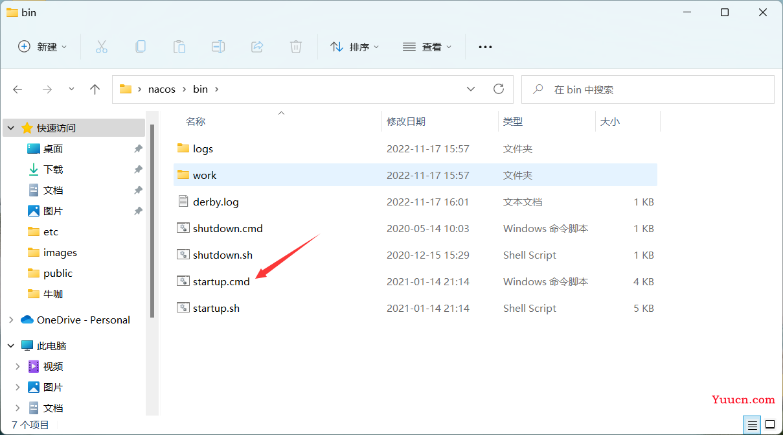Expand the OneDrive - Personal node
The height and width of the screenshot is (435, 783).
(x=11, y=320)
